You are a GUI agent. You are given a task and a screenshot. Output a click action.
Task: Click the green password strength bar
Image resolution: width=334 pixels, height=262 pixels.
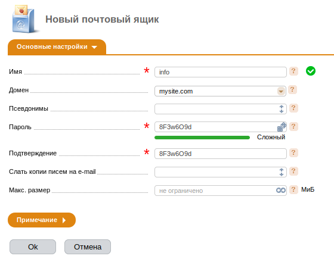(x=202, y=138)
